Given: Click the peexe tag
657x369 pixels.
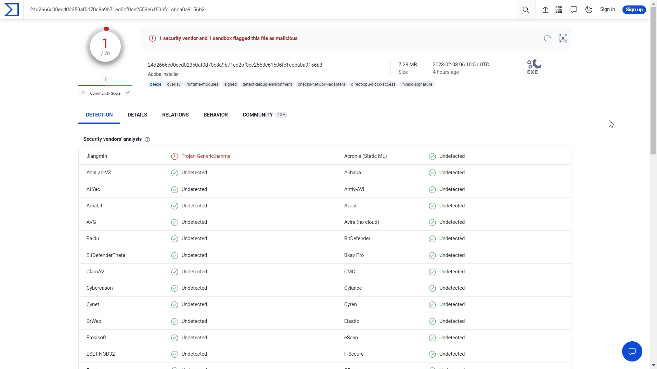Looking at the screenshot, I should tap(156, 84).
